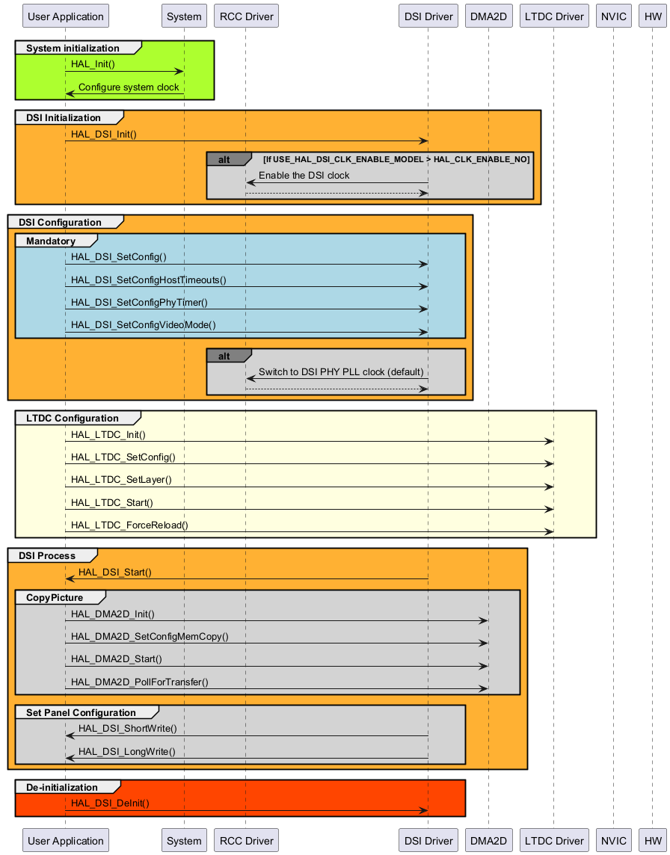Click the HAL_DSI_ShortWrite() message text

click(128, 729)
